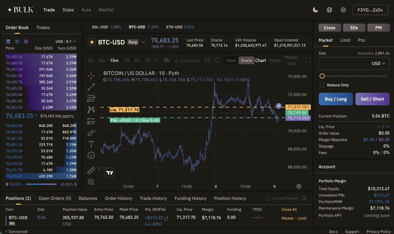This screenshot has height=234, width=394.
Task: Open the Aura page
Action: [86, 10]
